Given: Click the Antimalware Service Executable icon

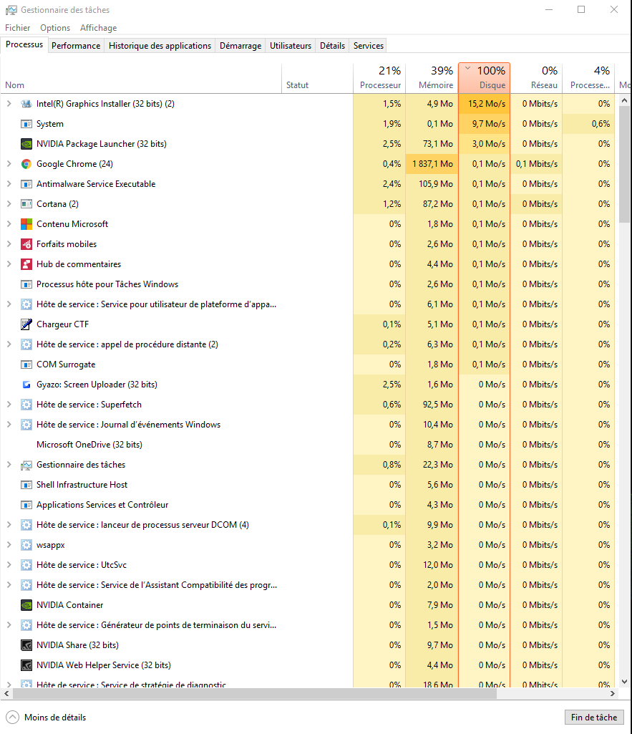Looking at the screenshot, I should click(x=26, y=184).
